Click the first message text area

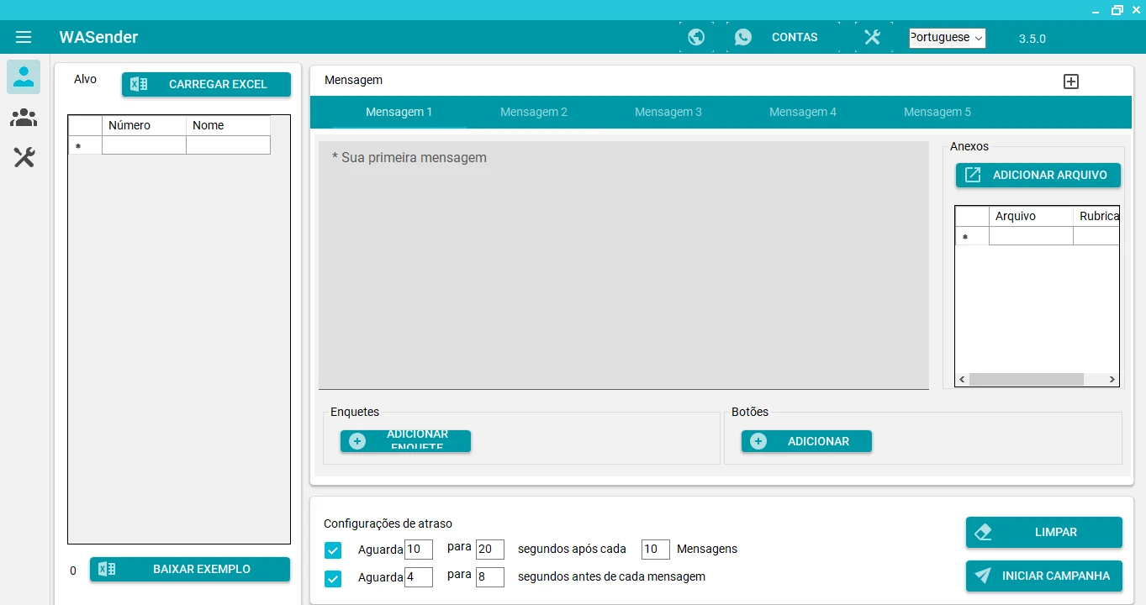pos(623,265)
